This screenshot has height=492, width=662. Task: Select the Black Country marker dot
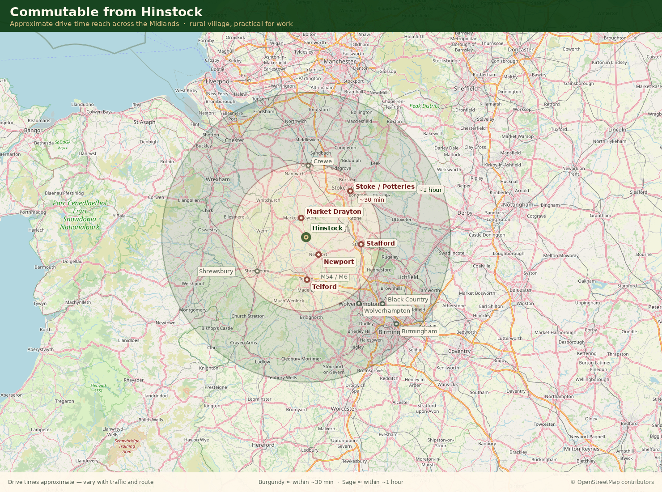click(382, 304)
